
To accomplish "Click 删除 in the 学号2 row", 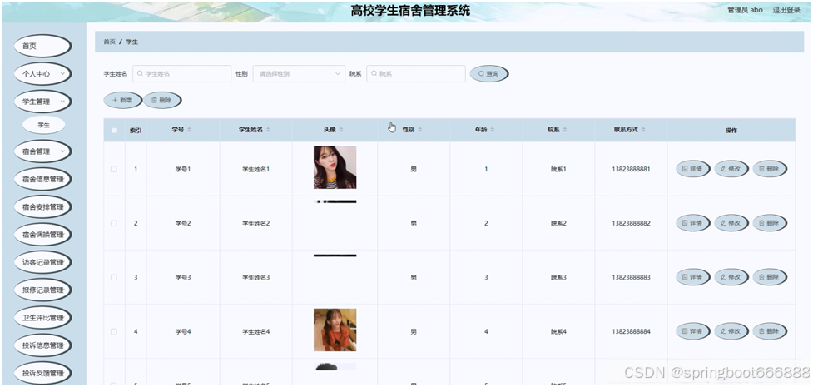I will pos(770,223).
